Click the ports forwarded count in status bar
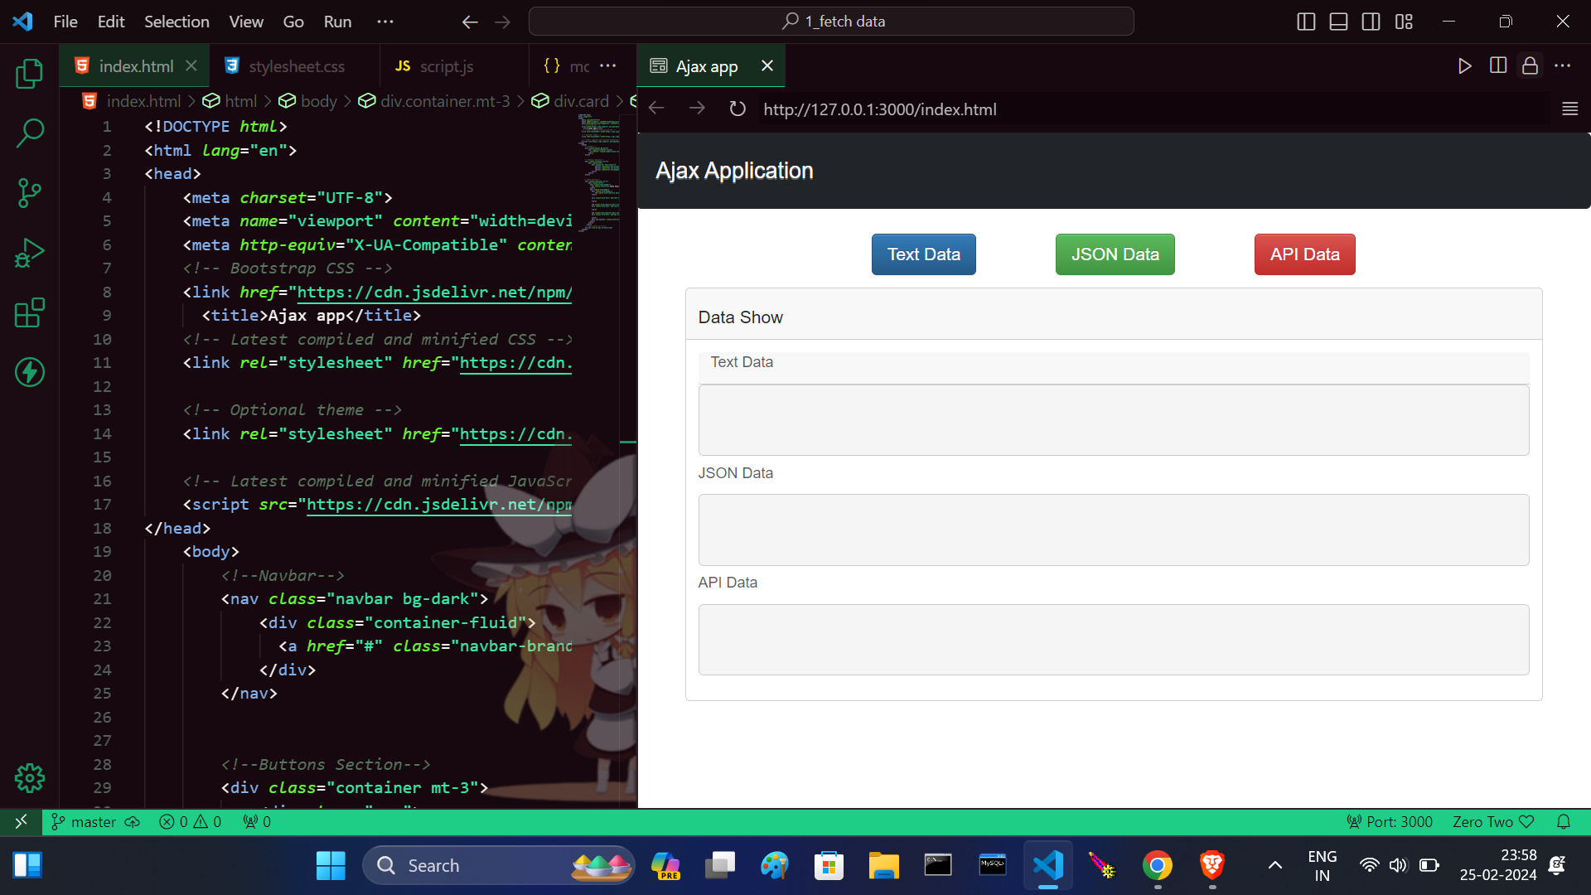 click(257, 821)
